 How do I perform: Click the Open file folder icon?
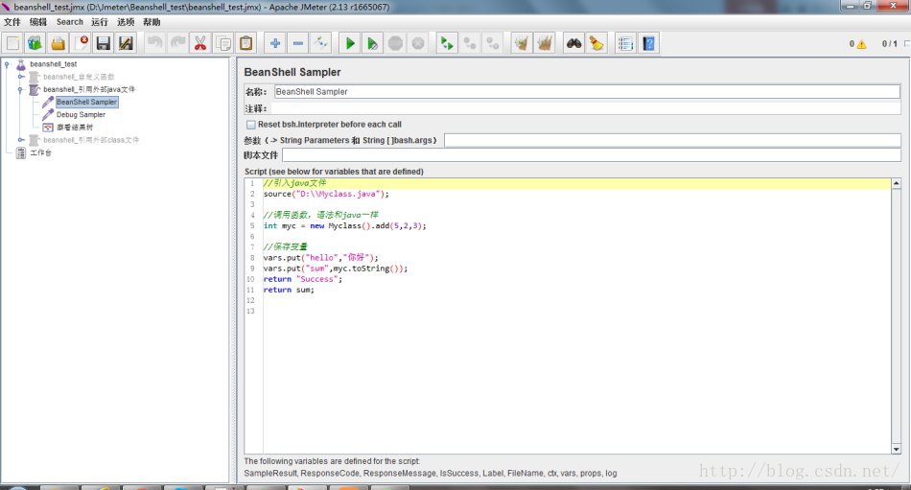58,43
